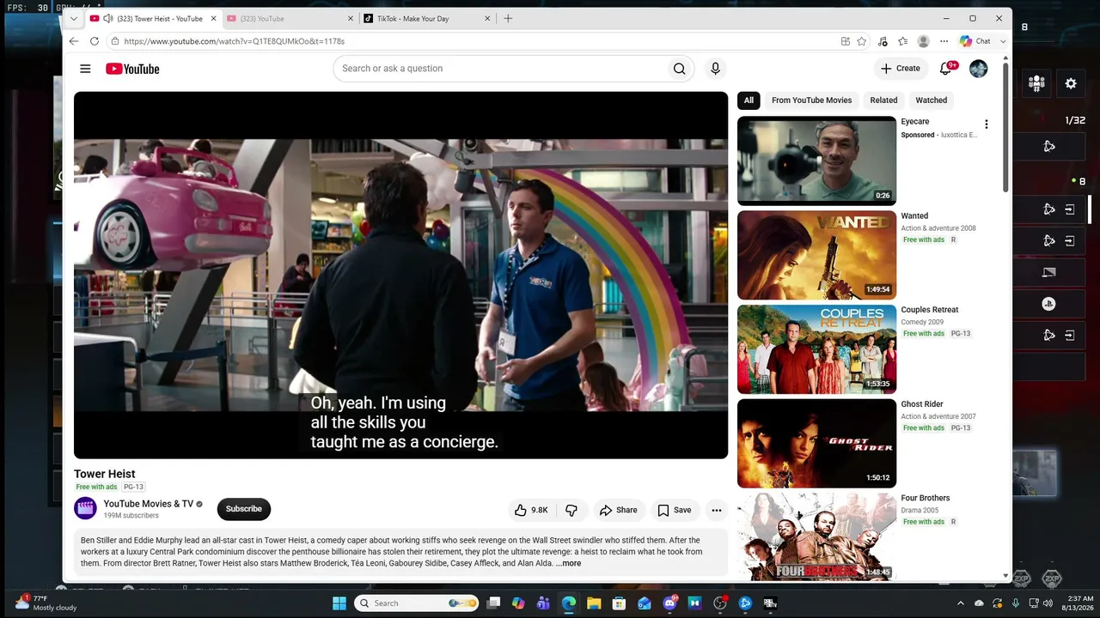Open the tab search dropdown

click(x=74, y=18)
